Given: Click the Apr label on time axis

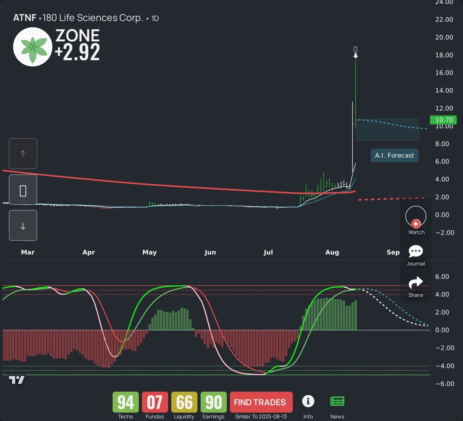Looking at the screenshot, I should [x=89, y=252].
